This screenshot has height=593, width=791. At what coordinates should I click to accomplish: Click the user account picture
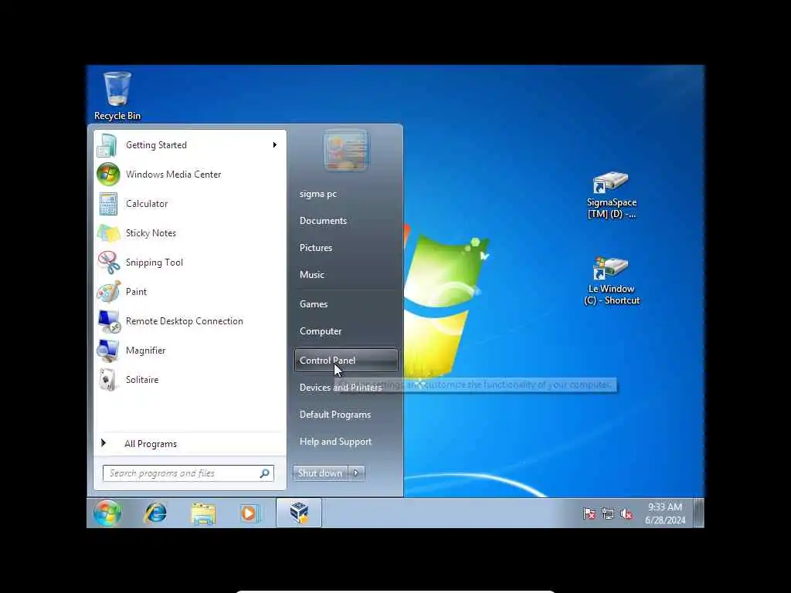tap(346, 151)
